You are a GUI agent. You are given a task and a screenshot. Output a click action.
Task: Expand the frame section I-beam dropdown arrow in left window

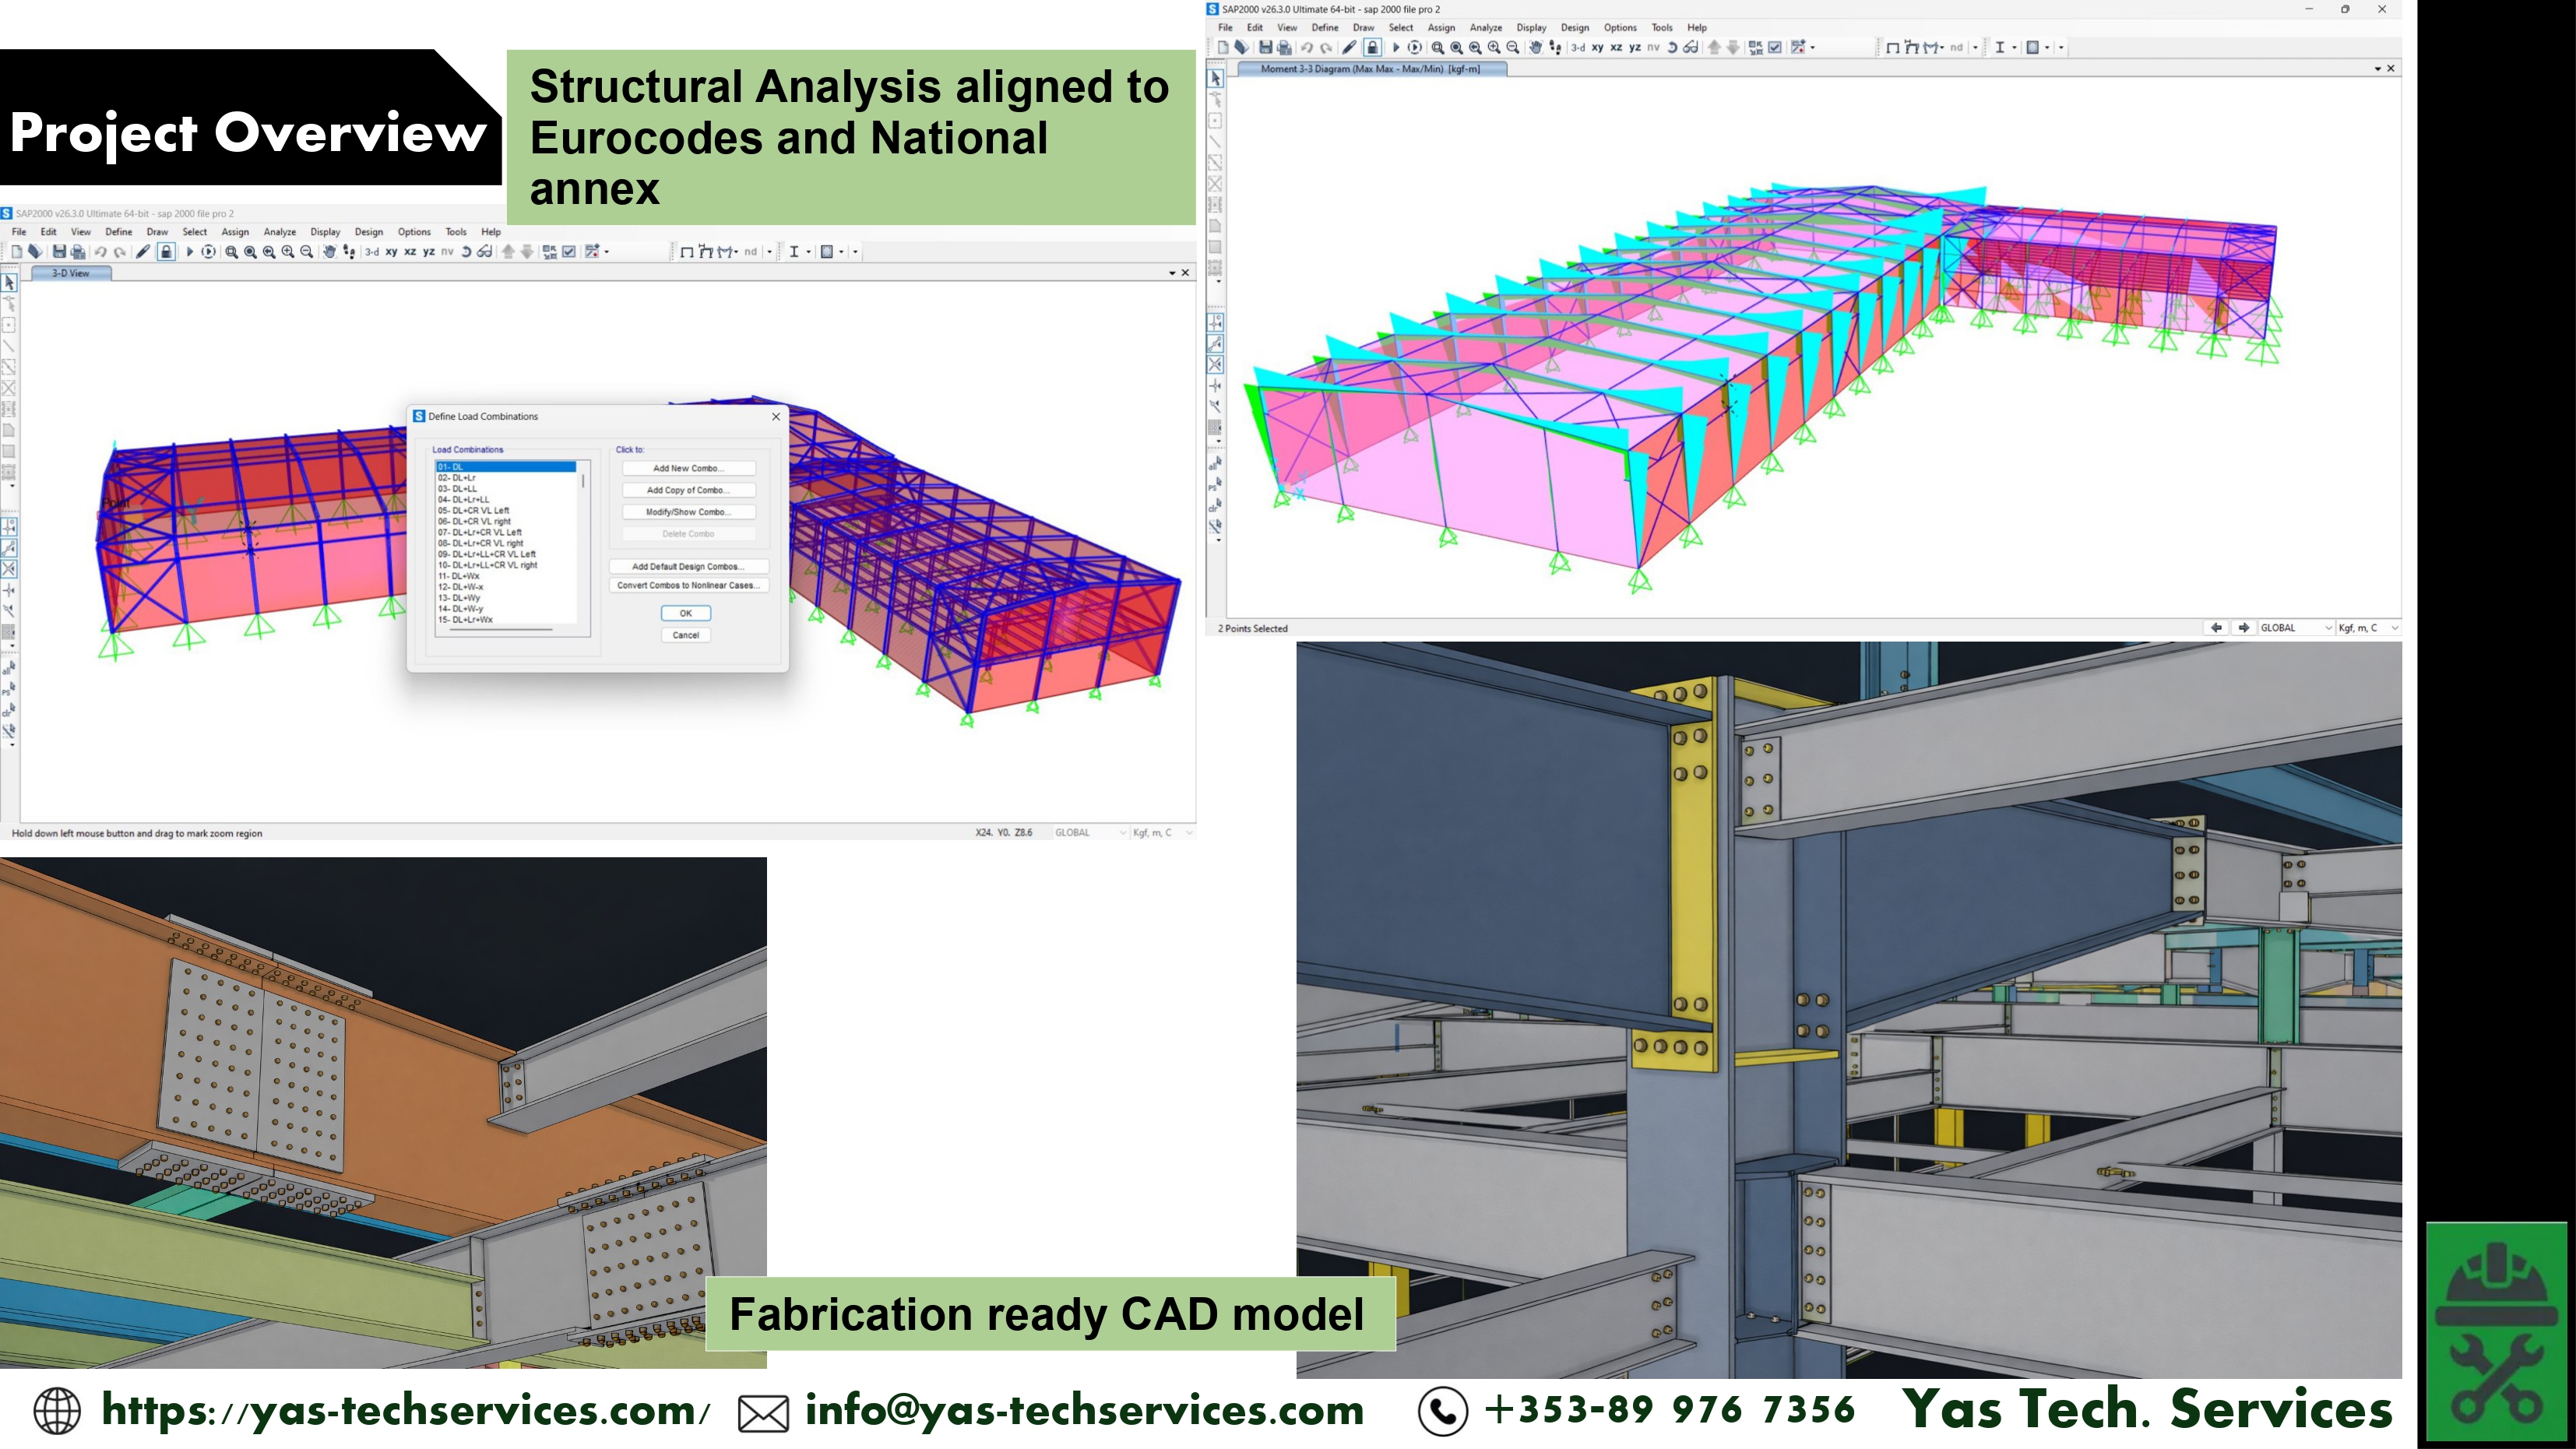[808, 252]
